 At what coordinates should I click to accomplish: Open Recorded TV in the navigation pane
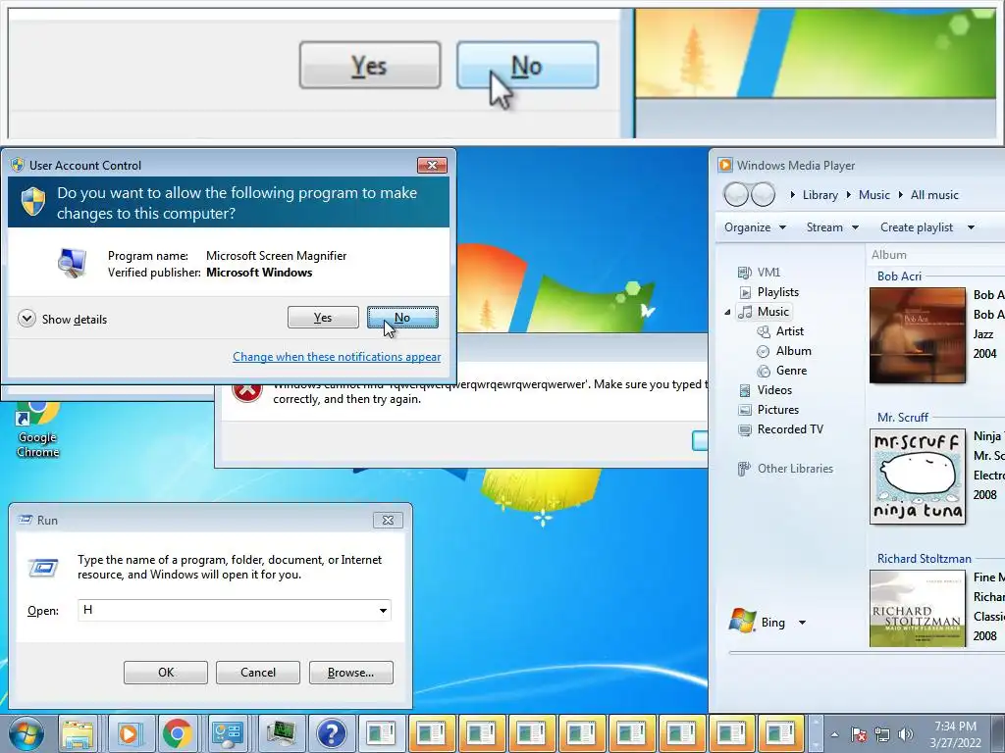pos(780,429)
